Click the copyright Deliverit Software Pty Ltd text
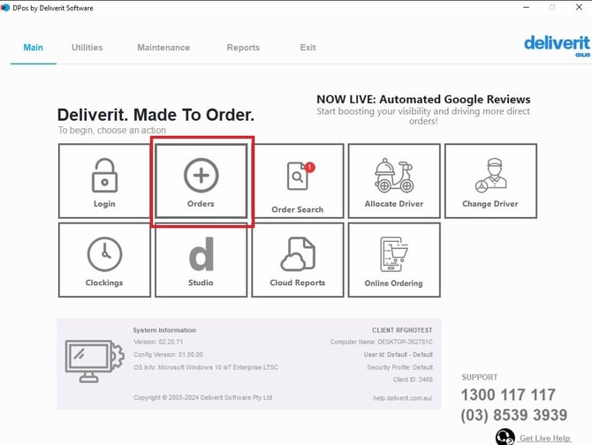This screenshot has width=592, height=445. [x=202, y=397]
